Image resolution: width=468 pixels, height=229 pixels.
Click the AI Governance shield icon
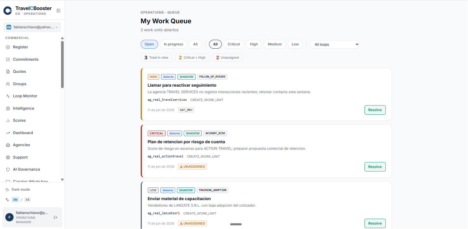click(x=8, y=169)
